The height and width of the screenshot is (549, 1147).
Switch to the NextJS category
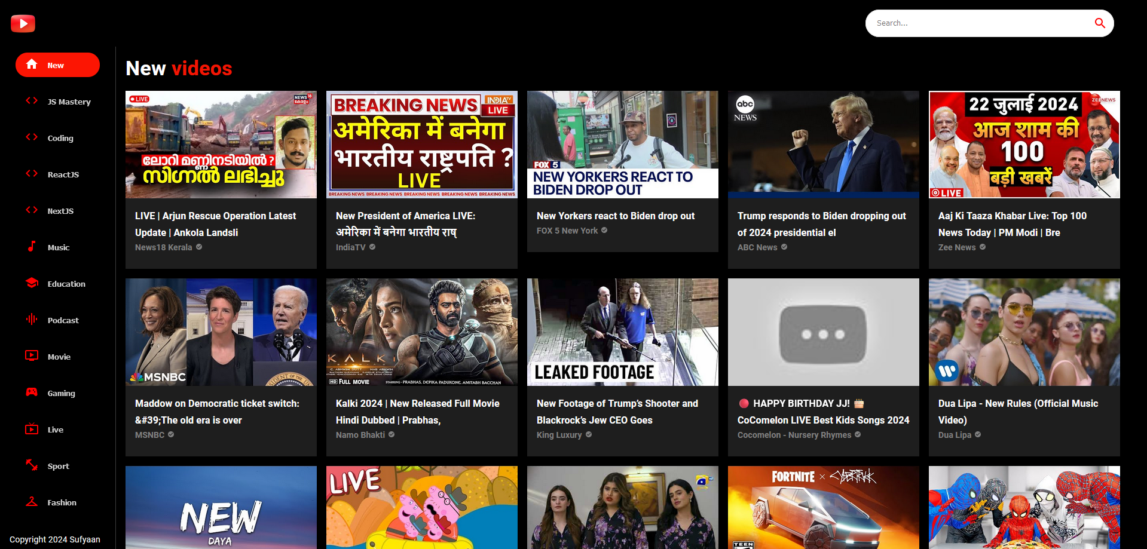click(x=57, y=211)
